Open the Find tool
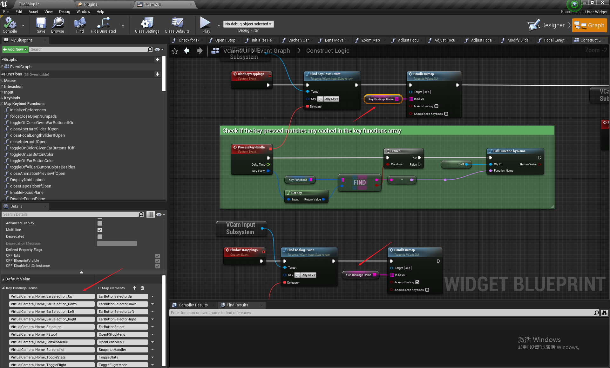 [80, 25]
